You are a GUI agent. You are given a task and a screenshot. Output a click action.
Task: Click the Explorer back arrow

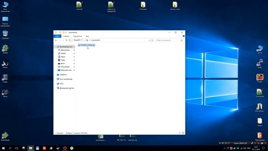point(56,40)
